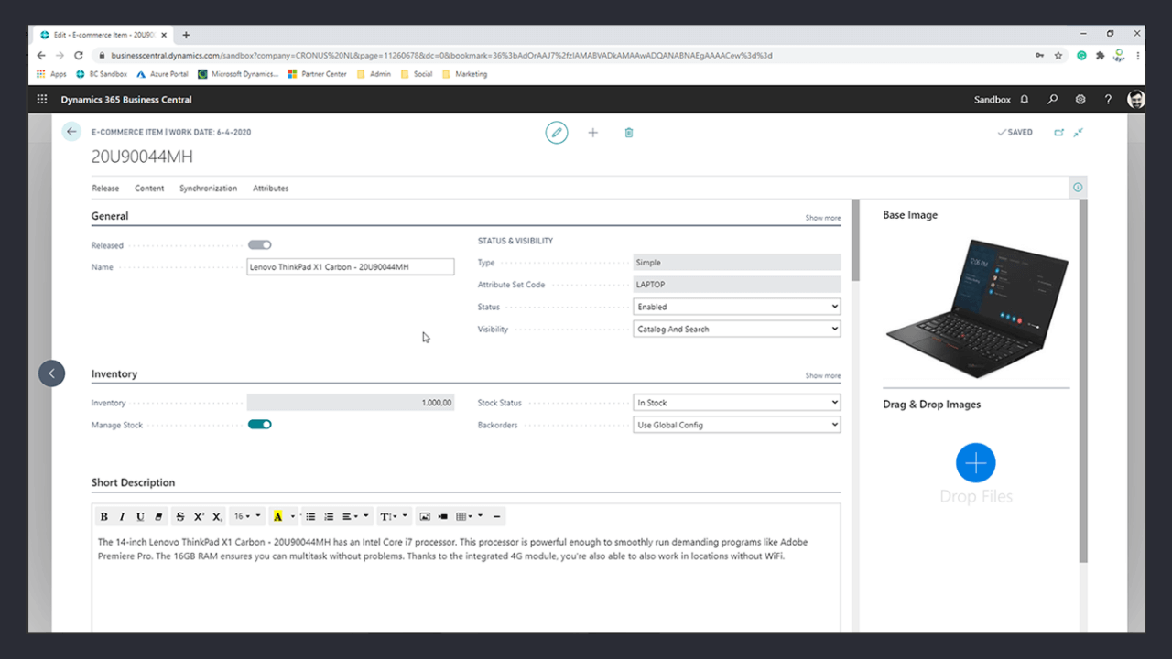1172x659 pixels.
Task: Click Show more in Inventory section
Action: click(822, 375)
